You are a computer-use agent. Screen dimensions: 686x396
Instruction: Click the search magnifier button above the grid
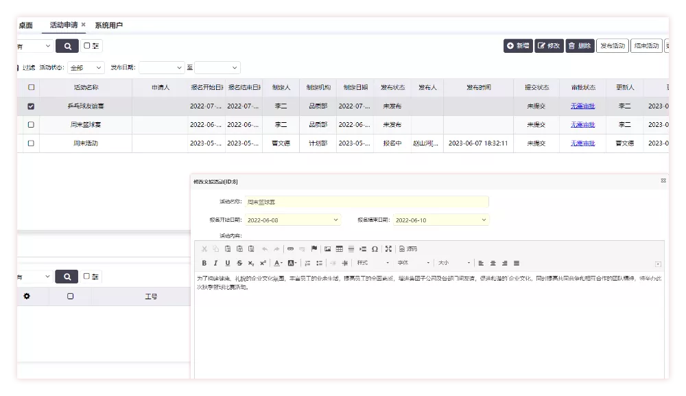tap(67, 46)
